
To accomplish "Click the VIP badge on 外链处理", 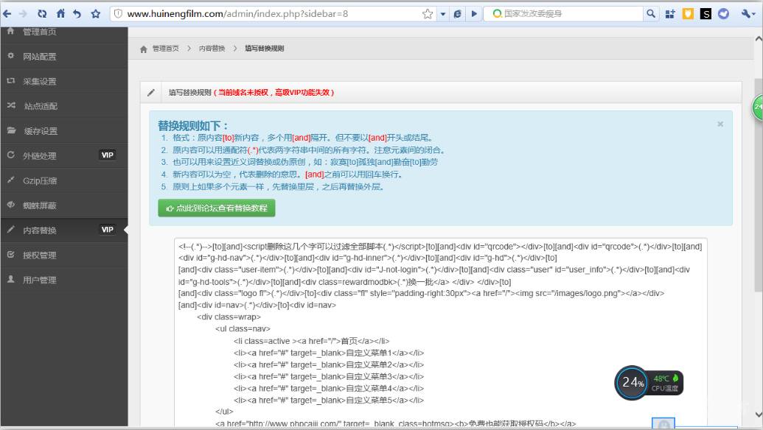I will point(107,155).
